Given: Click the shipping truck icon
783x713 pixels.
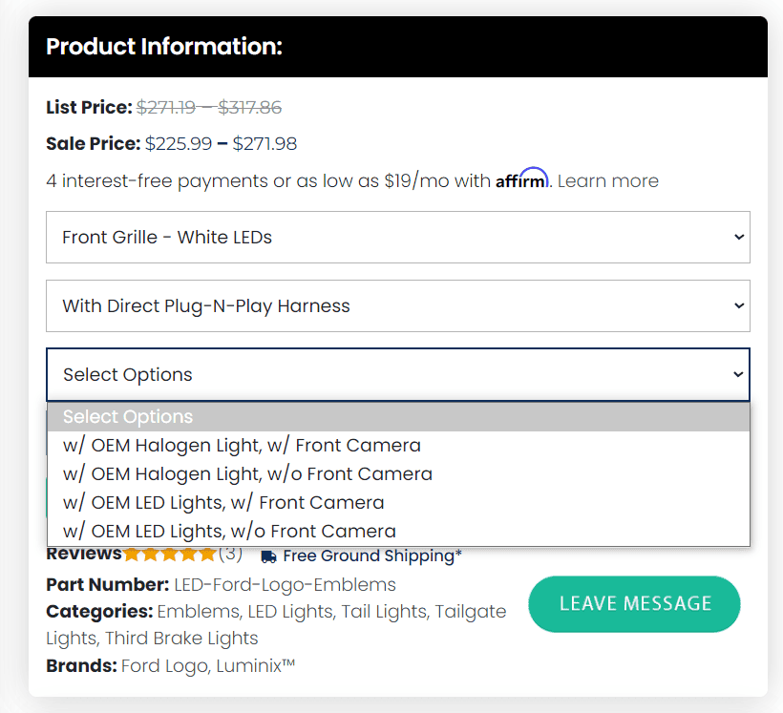Looking at the screenshot, I should (x=269, y=556).
